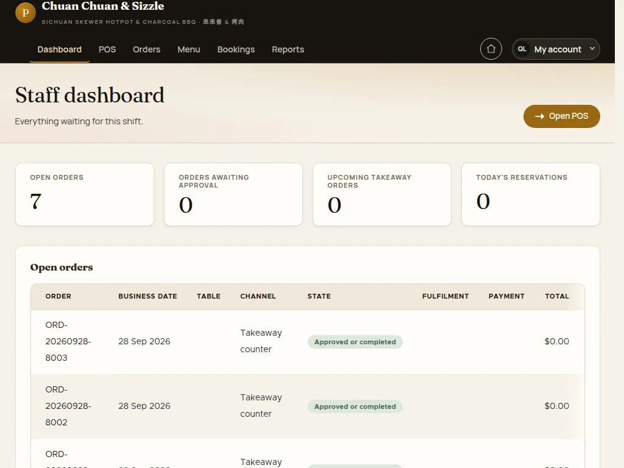Click the ORDER column header
624x468 pixels.
[58, 296]
